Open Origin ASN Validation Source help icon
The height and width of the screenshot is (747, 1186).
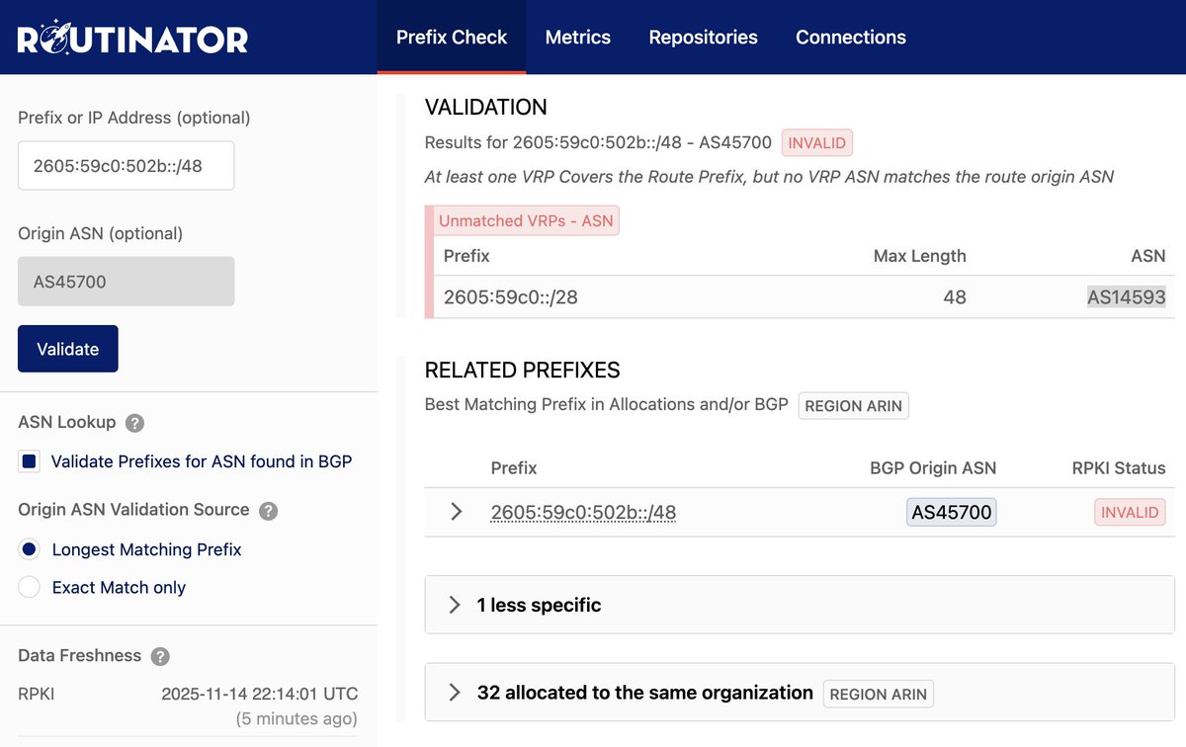point(268,511)
